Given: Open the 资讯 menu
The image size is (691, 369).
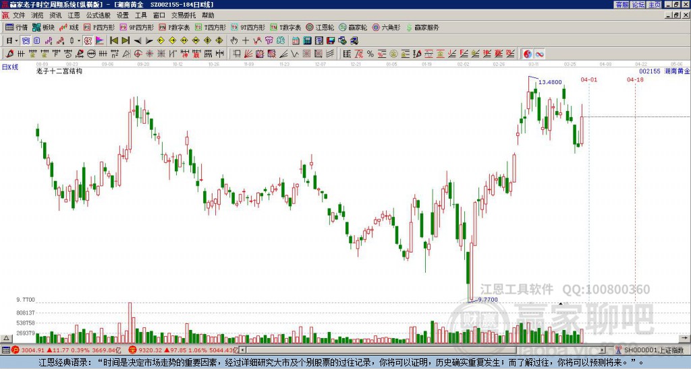Looking at the screenshot, I should [x=55, y=15].
